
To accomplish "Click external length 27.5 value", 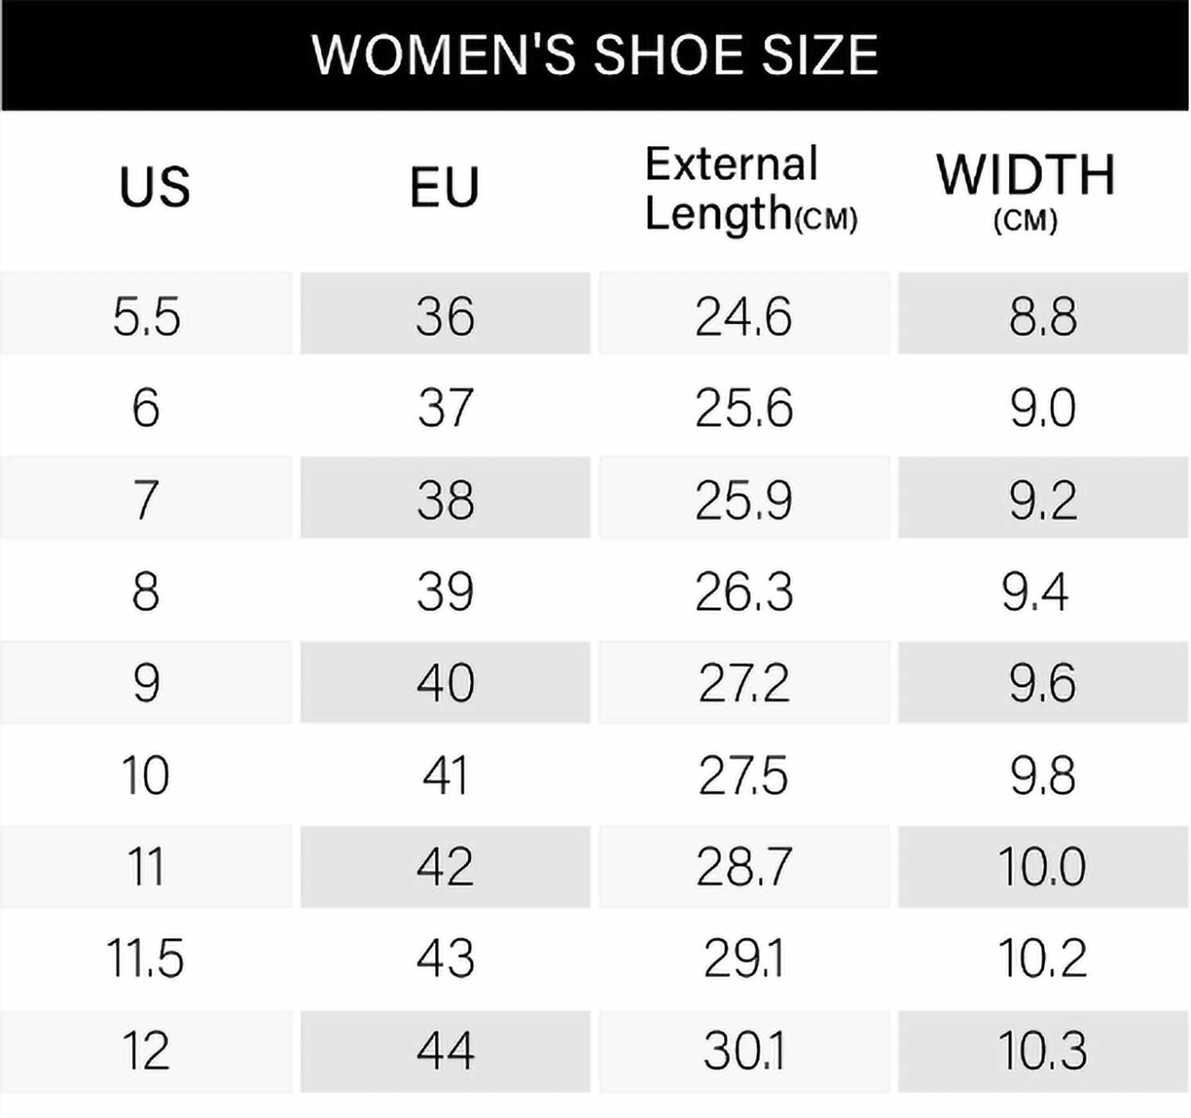I will 744,774.
